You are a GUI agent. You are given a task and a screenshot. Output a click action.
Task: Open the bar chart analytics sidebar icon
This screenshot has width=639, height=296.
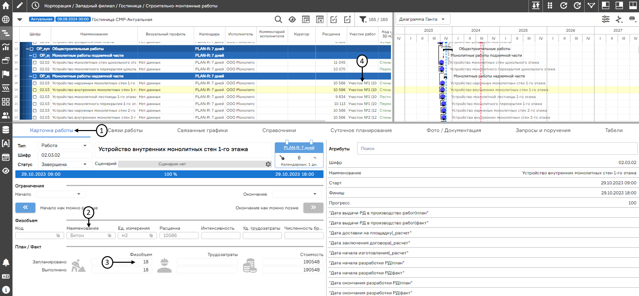pyautogui.click(x=6, y=47)
